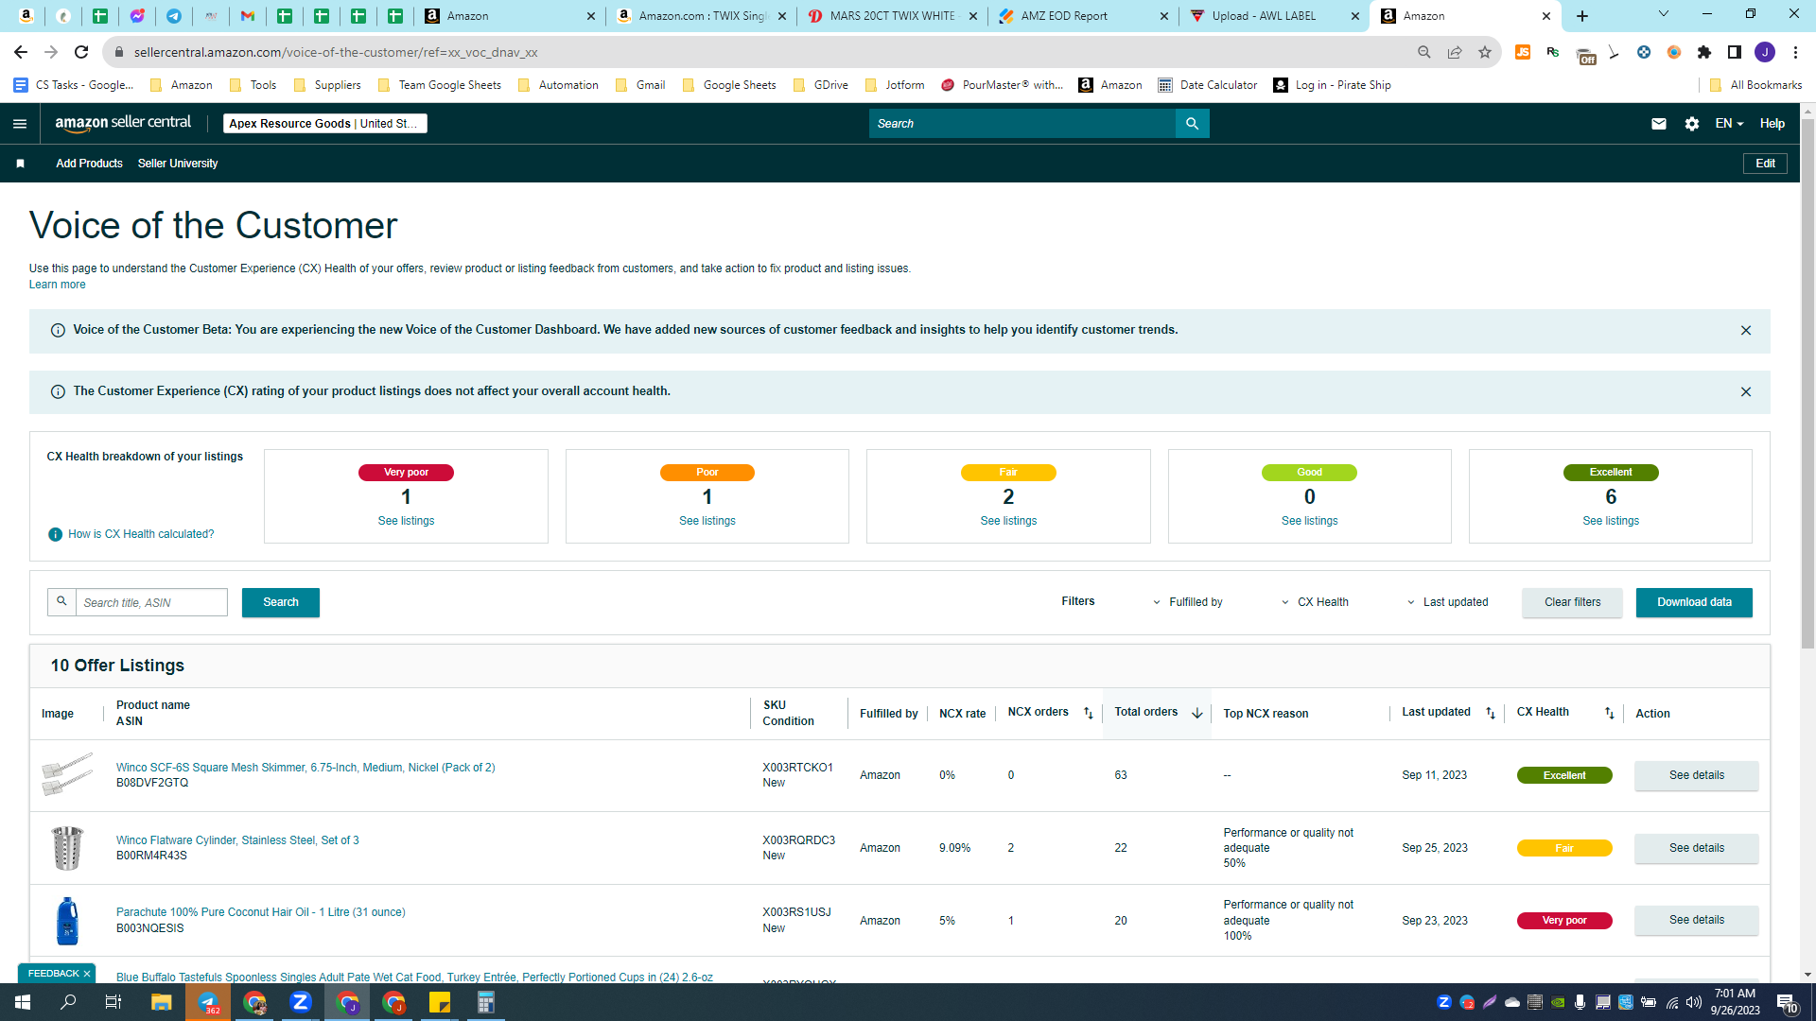Viewport: 1816px width, 1021px height.
Task: Open the Apex Resource Goods account switcher
Action: (x=324, y=124)
